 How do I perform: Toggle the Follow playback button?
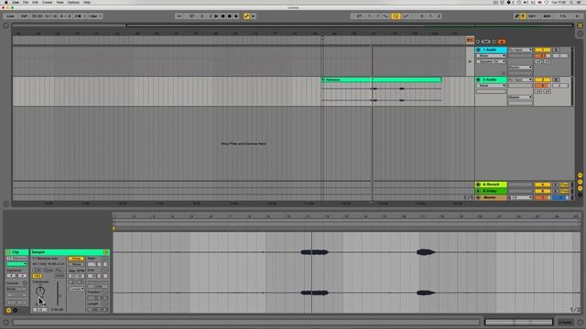click(179, 16)
